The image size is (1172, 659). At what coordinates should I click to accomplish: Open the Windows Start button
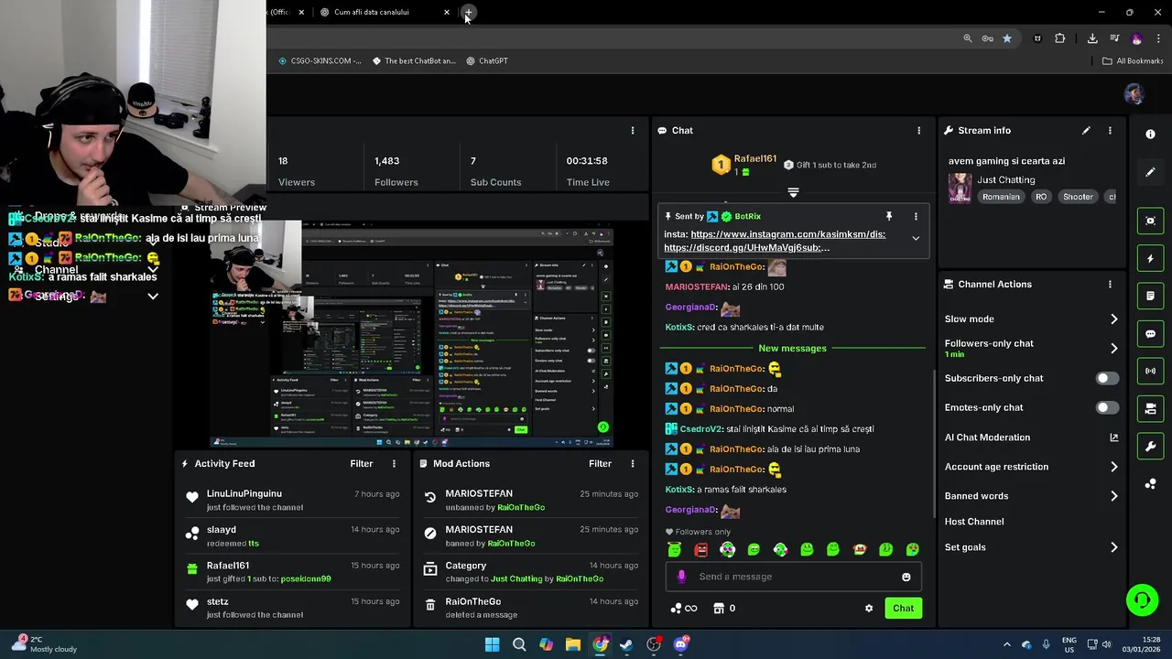493,644
